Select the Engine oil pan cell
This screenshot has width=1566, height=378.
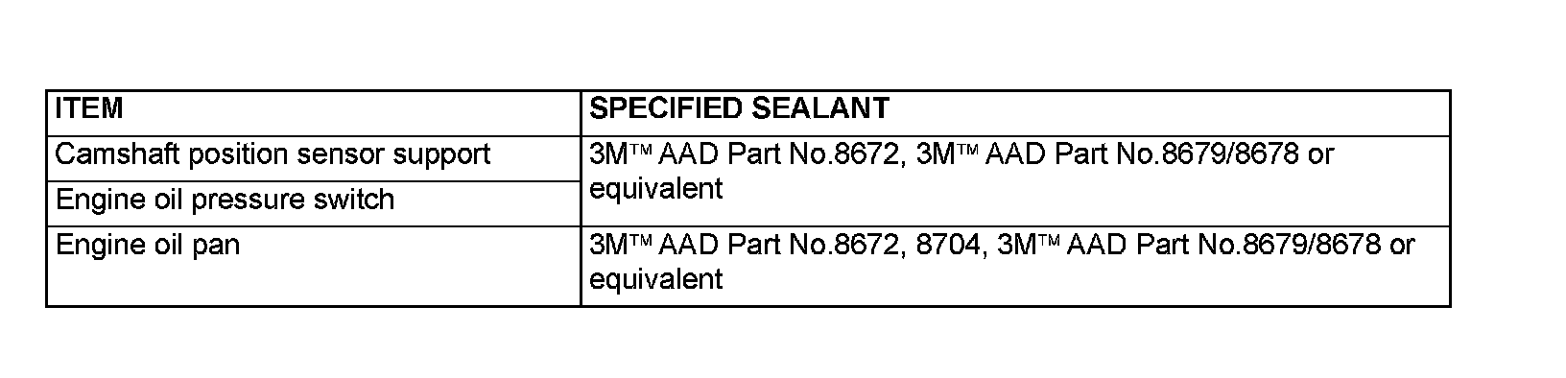pos(314,267)
